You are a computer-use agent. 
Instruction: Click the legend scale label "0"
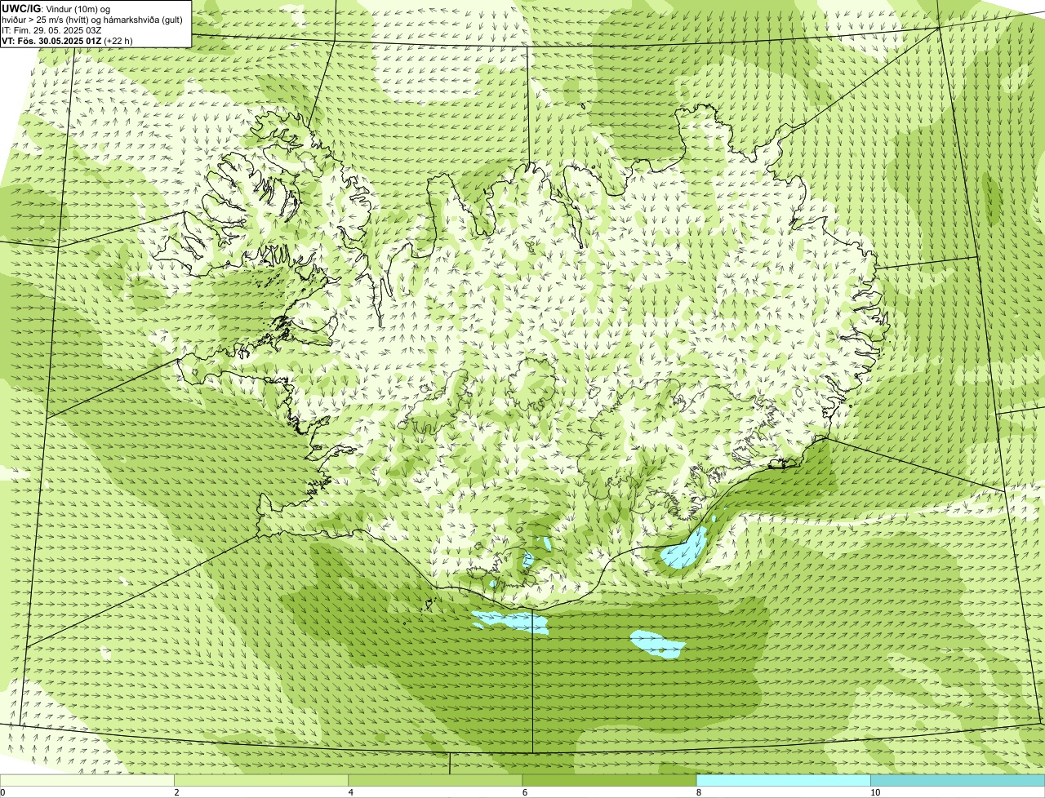pyautogui.click(x=2, y=792)
